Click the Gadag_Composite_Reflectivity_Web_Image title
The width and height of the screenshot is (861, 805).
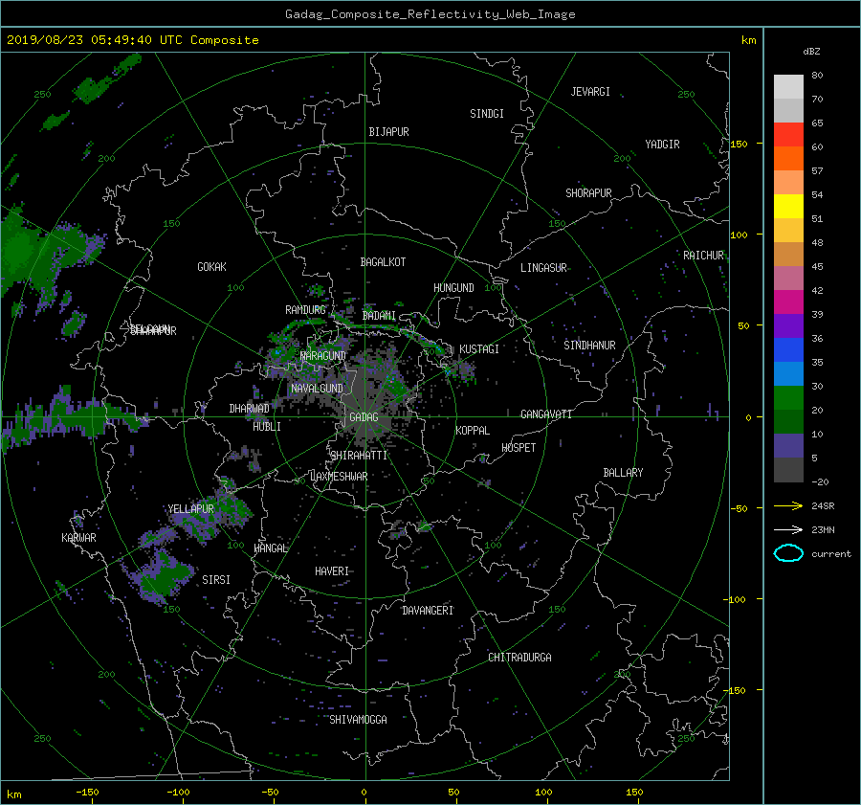(x=430, y=14)
